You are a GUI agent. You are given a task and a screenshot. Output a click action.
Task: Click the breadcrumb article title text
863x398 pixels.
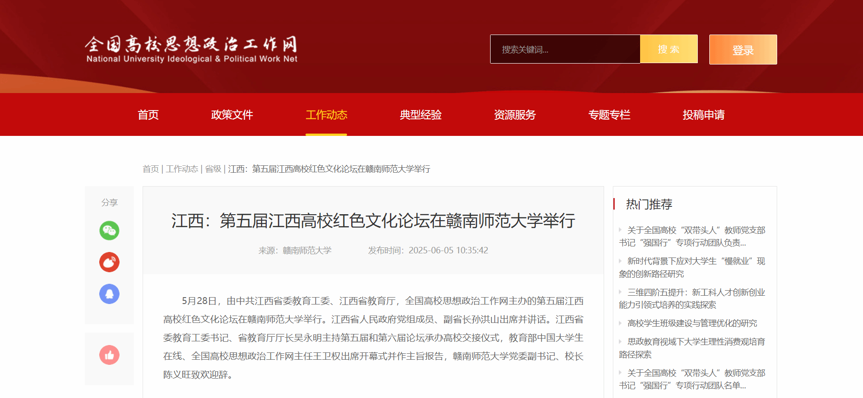tap(329, 169)
